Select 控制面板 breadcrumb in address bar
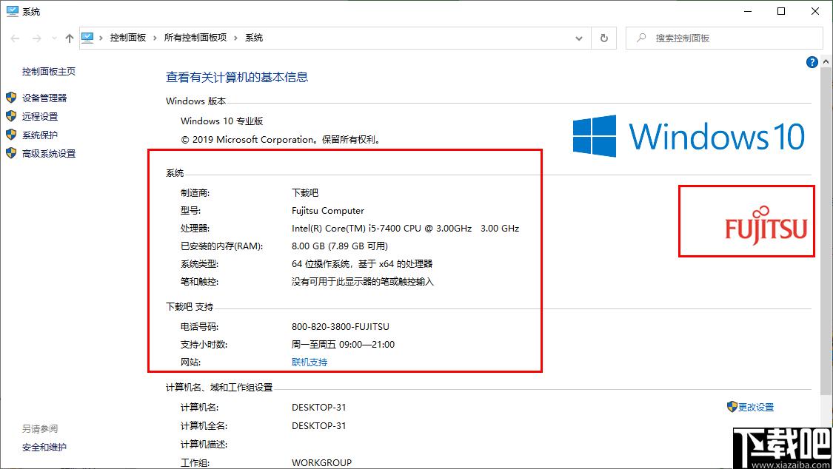Image resolution: width=833 pixels, height=469 pixels. pyautogui.click(x=128, y=38)
